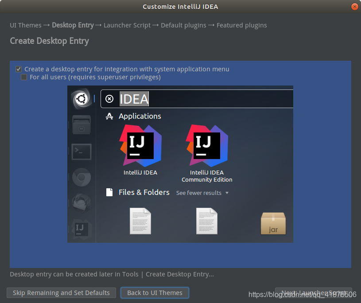Screen dimensions: 361x303
Task: Click the Create Desktop Entry heading
Action: pos(49,41)
